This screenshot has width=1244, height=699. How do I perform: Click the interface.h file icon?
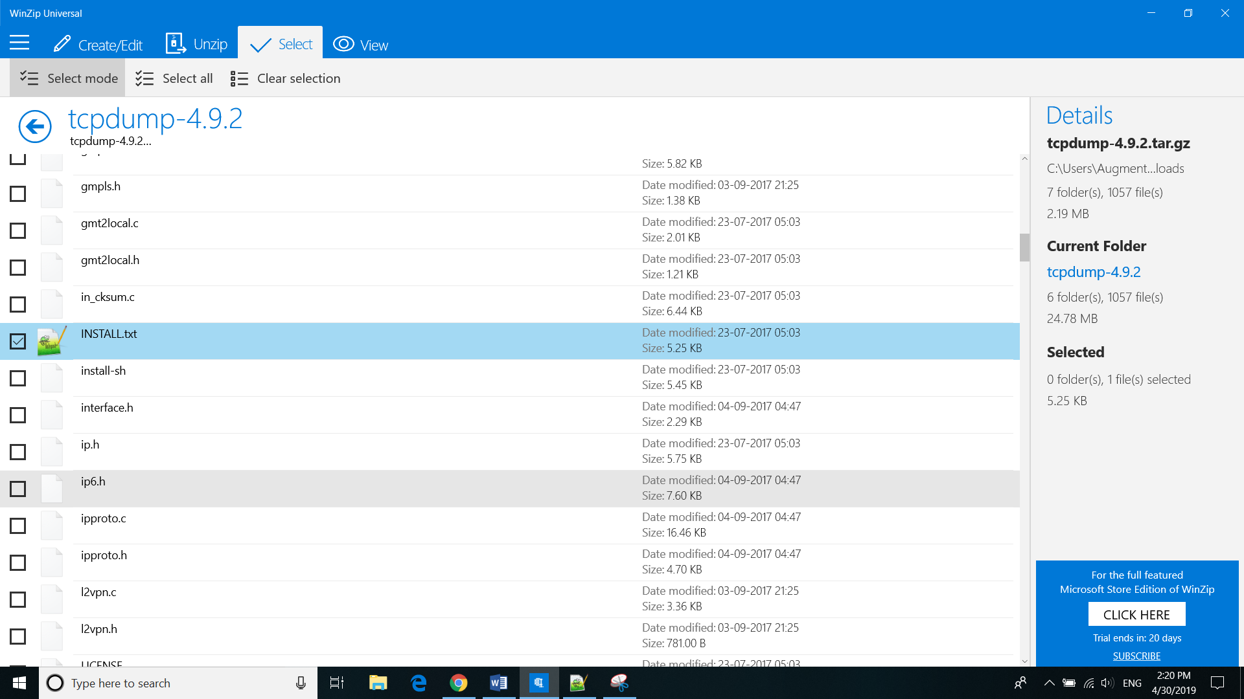(52, 415)
